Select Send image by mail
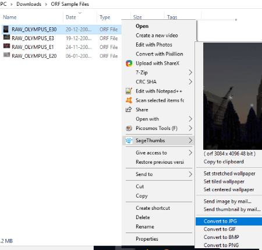The image size is (262, 250). (x=228, y=202)
